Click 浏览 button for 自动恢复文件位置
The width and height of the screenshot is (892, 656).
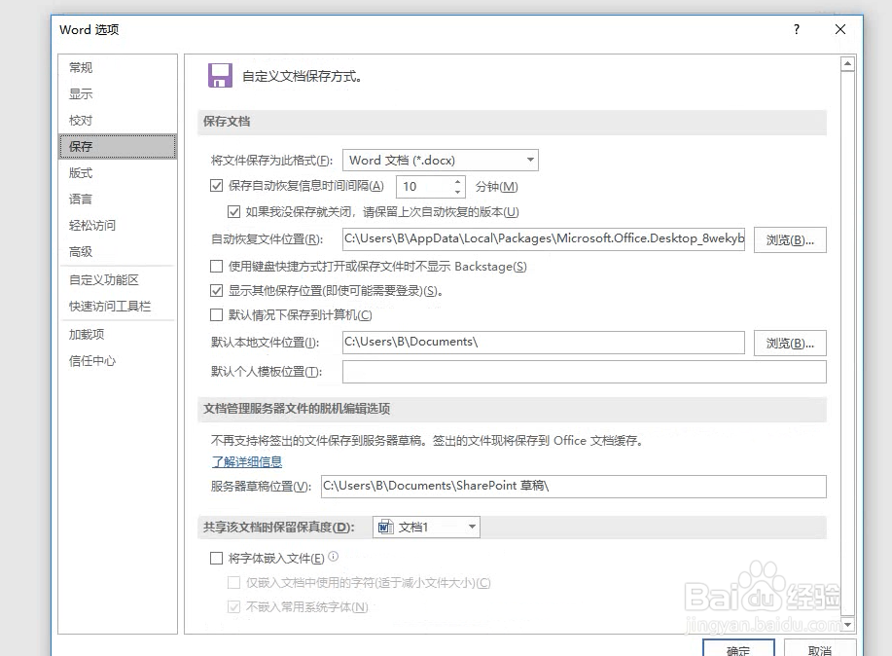(x=790, y=239)
